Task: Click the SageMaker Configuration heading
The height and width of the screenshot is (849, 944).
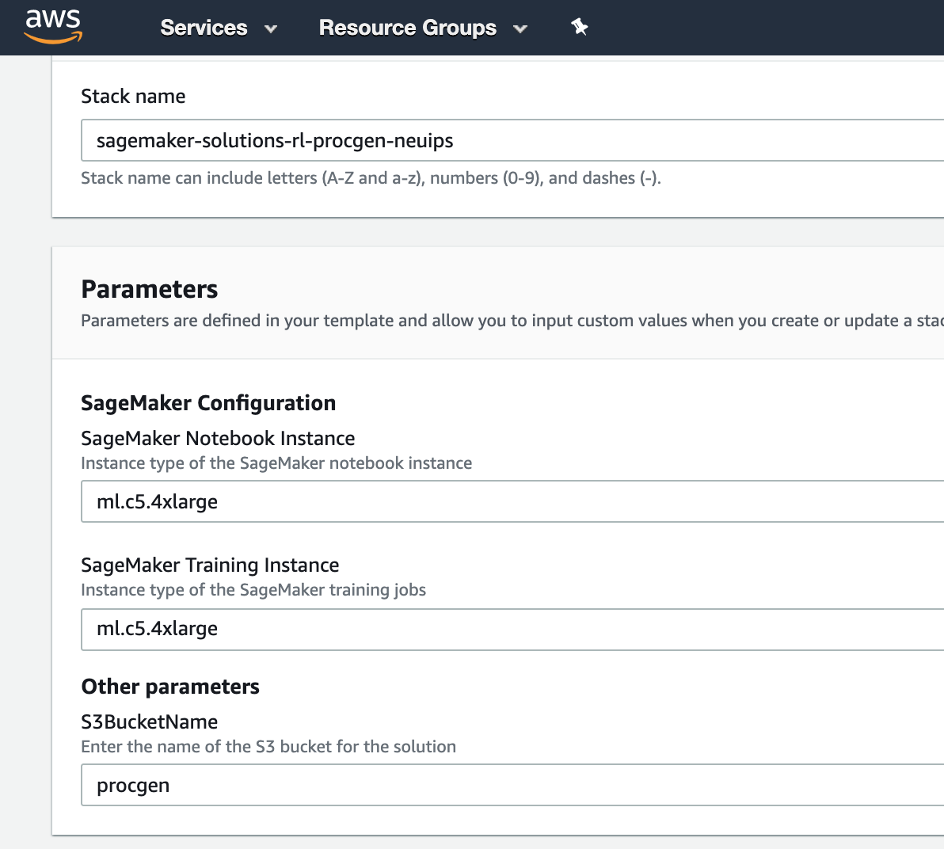Action: point(208,403)
